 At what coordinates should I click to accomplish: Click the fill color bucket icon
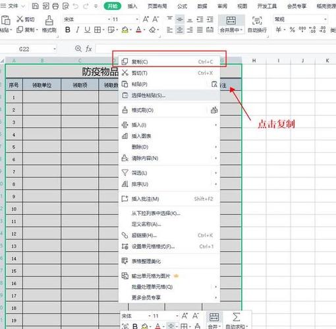click(125, 30)
